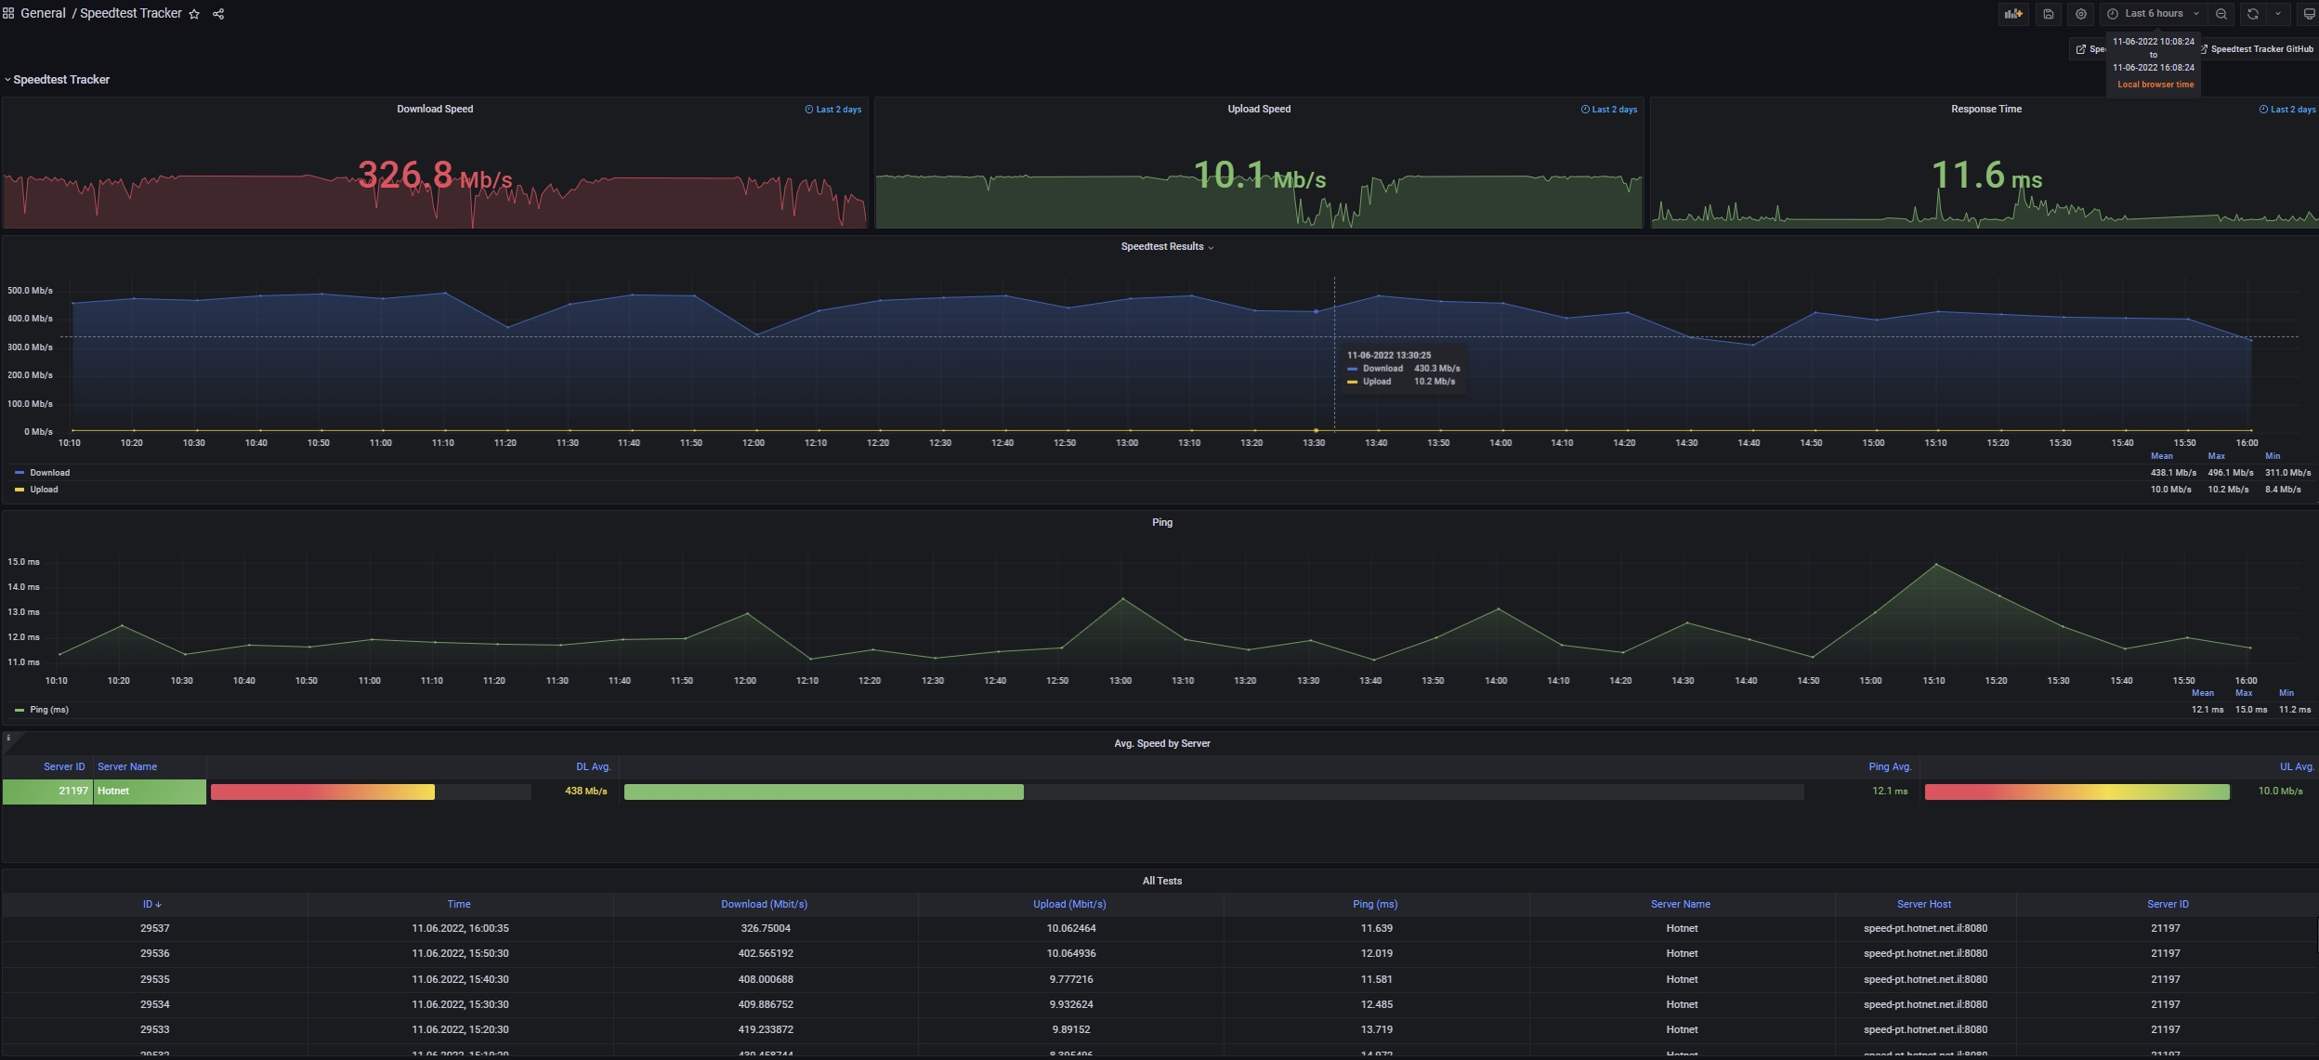Image resolution: width=2319 pixels, height=1060 pixels.
Task: Open dashboard settings via the gear icon
Action: pos(2081,14)
